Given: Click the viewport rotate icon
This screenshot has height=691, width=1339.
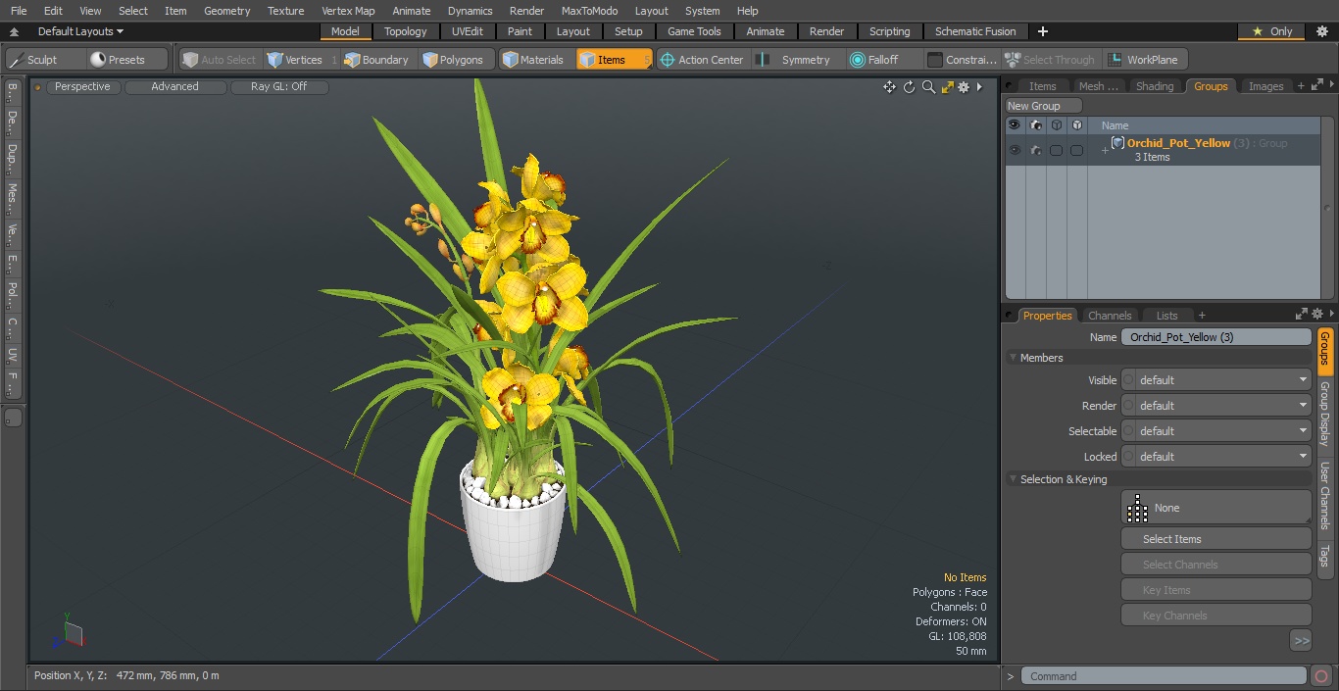Looking at the screenshot, I should click(909, 87).
